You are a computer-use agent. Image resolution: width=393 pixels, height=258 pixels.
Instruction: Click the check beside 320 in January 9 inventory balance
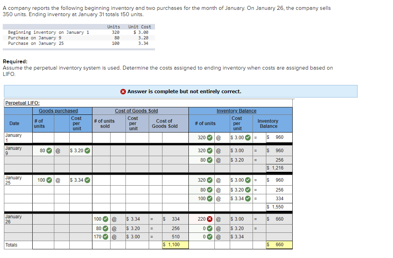[x=210, y=151]
